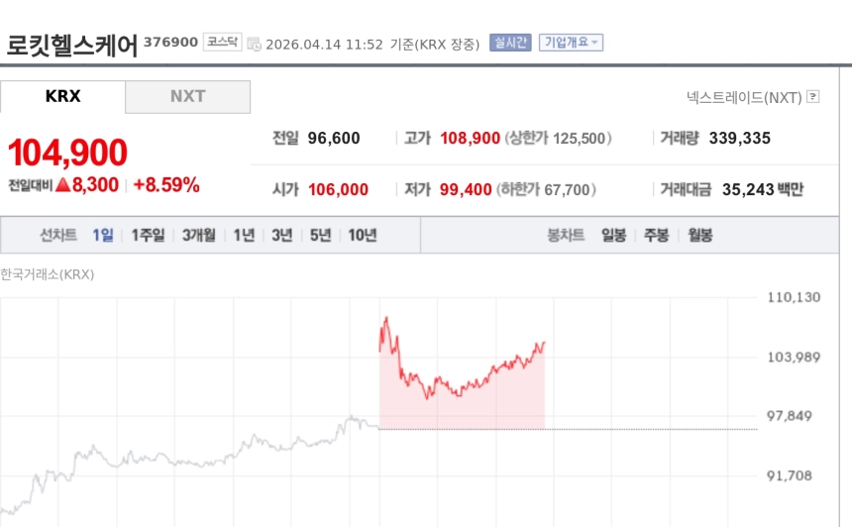Open the Nextrade (NXT) help icon
Screen dimensions: 852x527
(813, 97)
